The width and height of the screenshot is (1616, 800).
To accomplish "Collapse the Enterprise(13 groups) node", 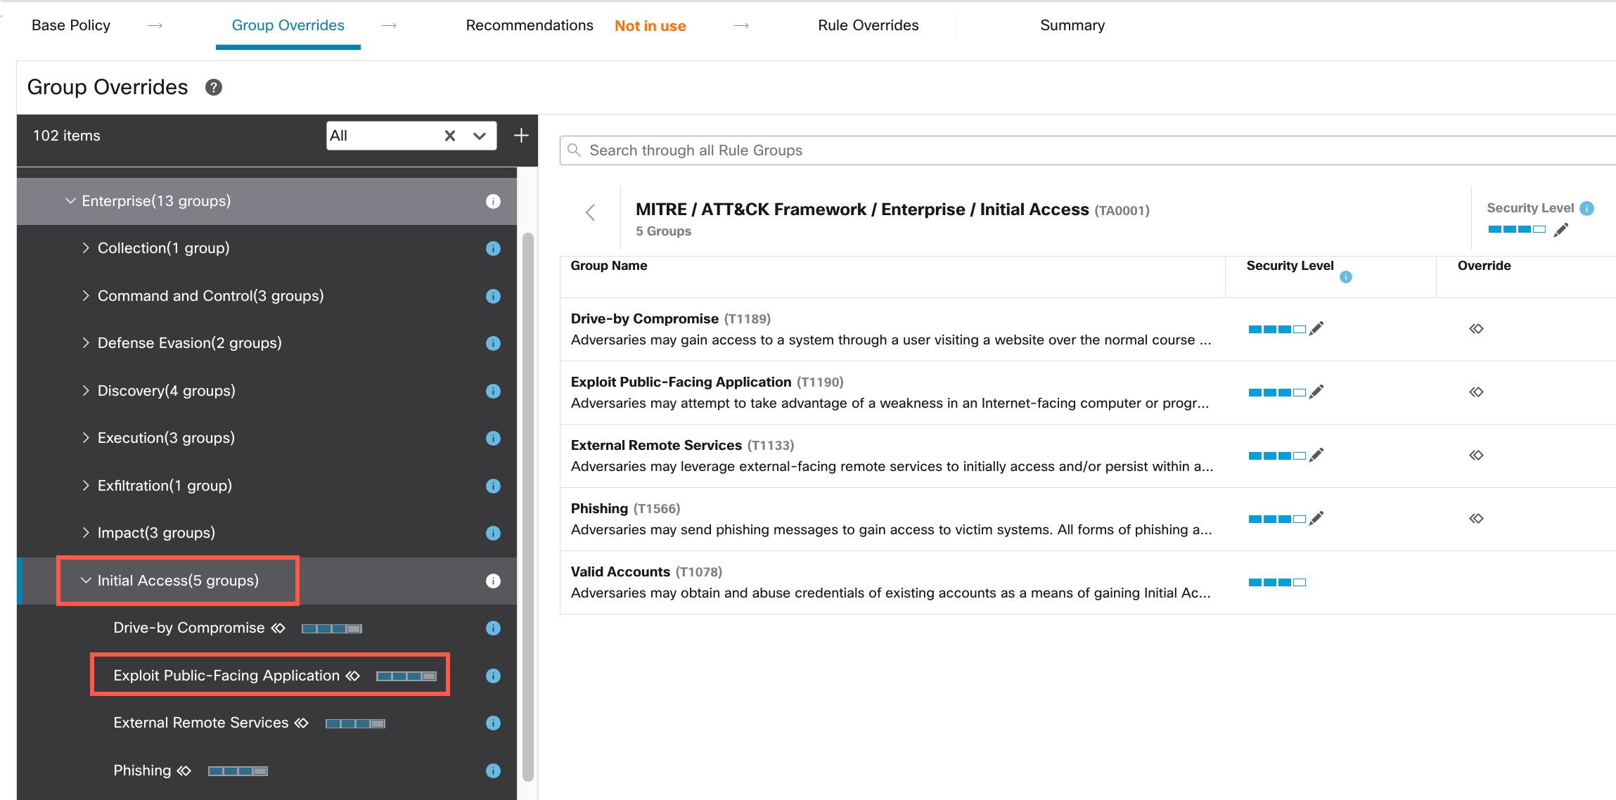I will [x=70, y=201].
